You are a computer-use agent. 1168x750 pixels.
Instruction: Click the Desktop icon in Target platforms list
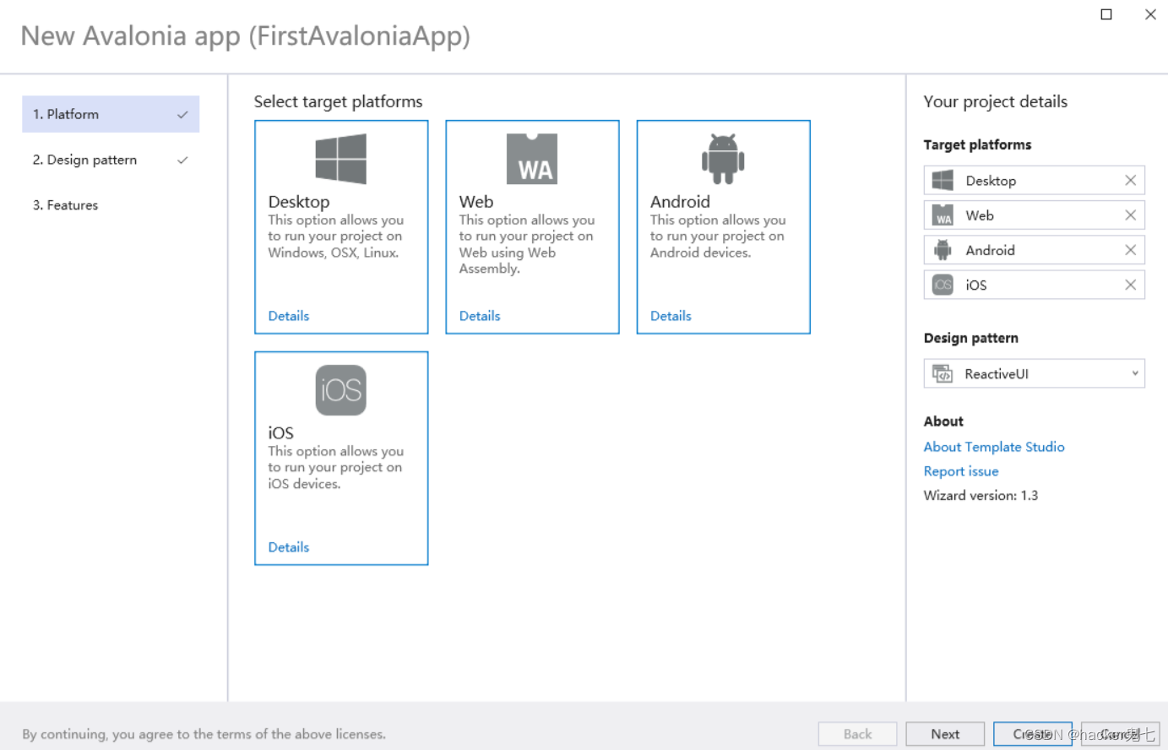point(943,180)
